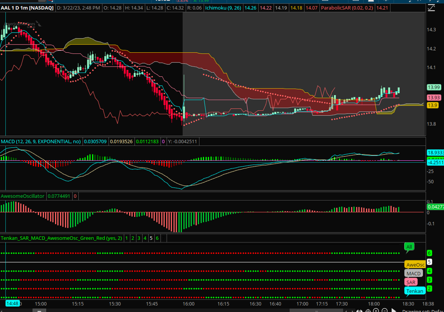Click the chart line icon above the price axis
The width and height of the screenshot is (444, 312).
point(431,8)
